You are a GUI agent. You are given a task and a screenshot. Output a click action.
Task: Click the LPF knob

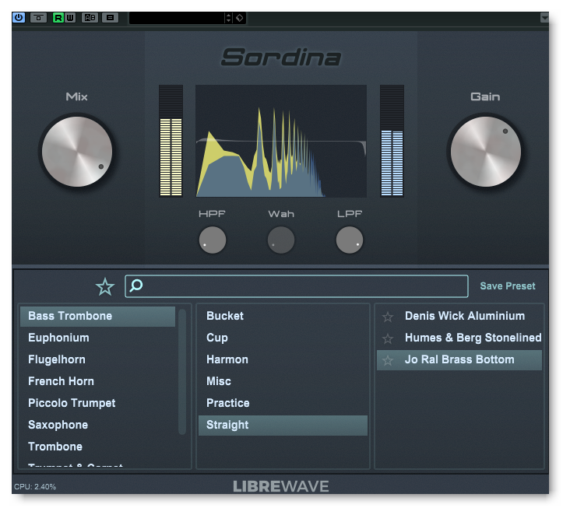350,240
